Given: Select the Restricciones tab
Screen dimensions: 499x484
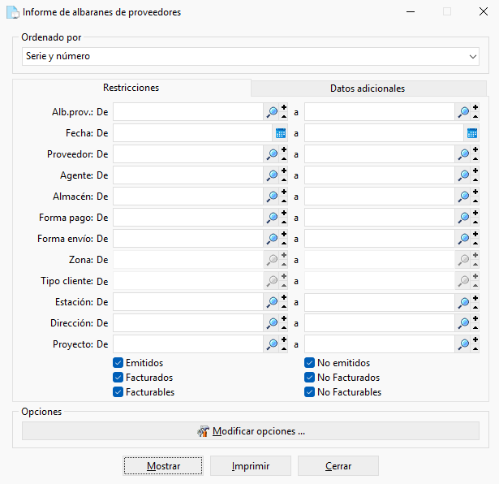Looking at the screenshot, I should (x=131, y=88).
